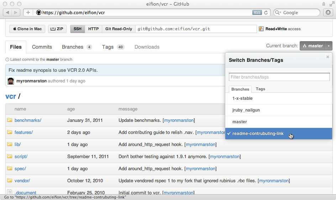The height and width of the screenshot is (200, 336).
Task: Click the GitHub favicon in the address bar
Action: [39, 12]
